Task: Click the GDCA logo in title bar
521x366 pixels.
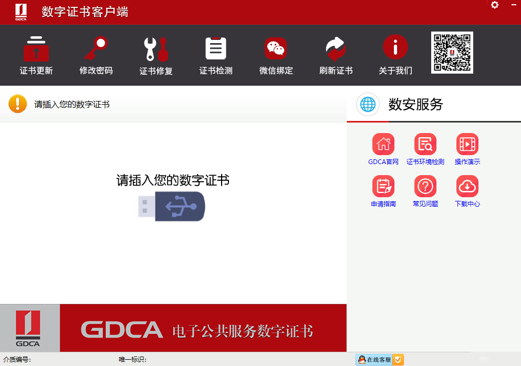Action: (x=20, y=12)
